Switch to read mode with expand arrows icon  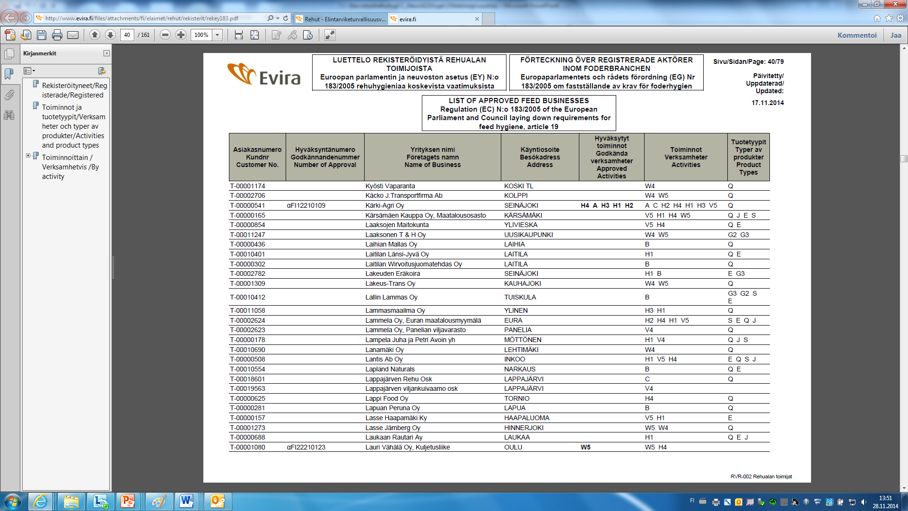coord(330,35)
